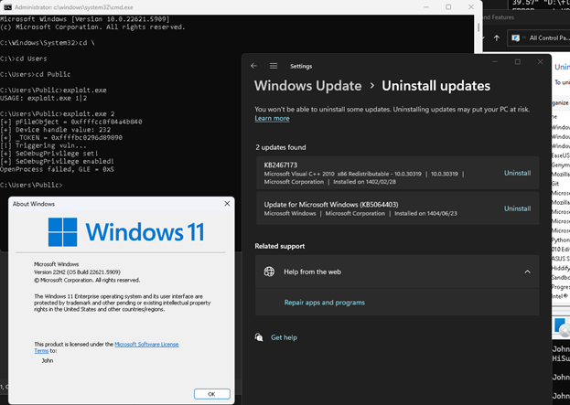Collapse the Help from the web section

point(527,272)
